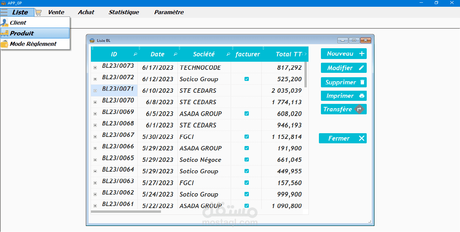Click the APP_GP title bar app icon
The image size is (460, 232).
(3, 3)
